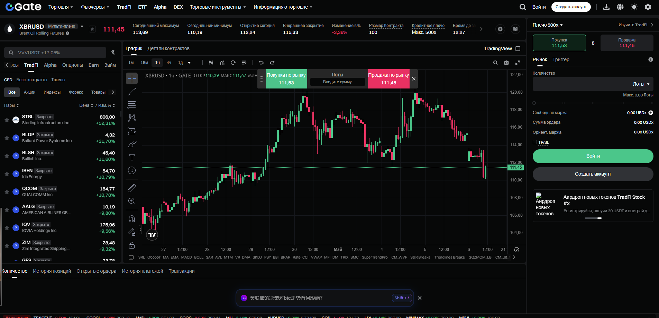Image resolution: width=659 pixels, height=318 pixels.
Task: Adjust the quantity percentage slider
Action: click(593, 103)
